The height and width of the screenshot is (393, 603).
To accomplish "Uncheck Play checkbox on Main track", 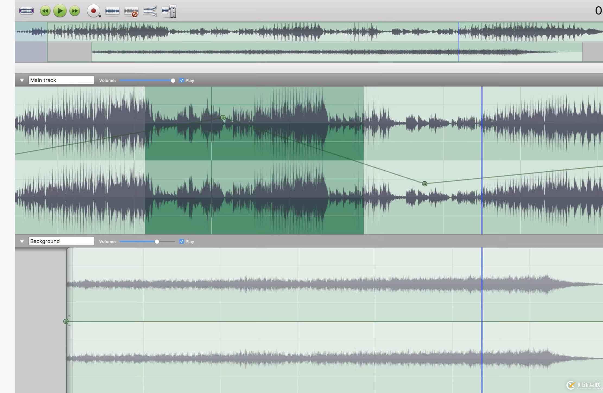I will pyautogui.click(x=182, y=80).
